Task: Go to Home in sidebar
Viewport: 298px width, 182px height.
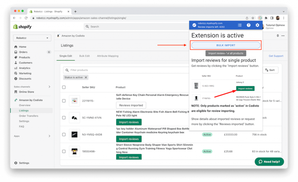Action: 23,47
